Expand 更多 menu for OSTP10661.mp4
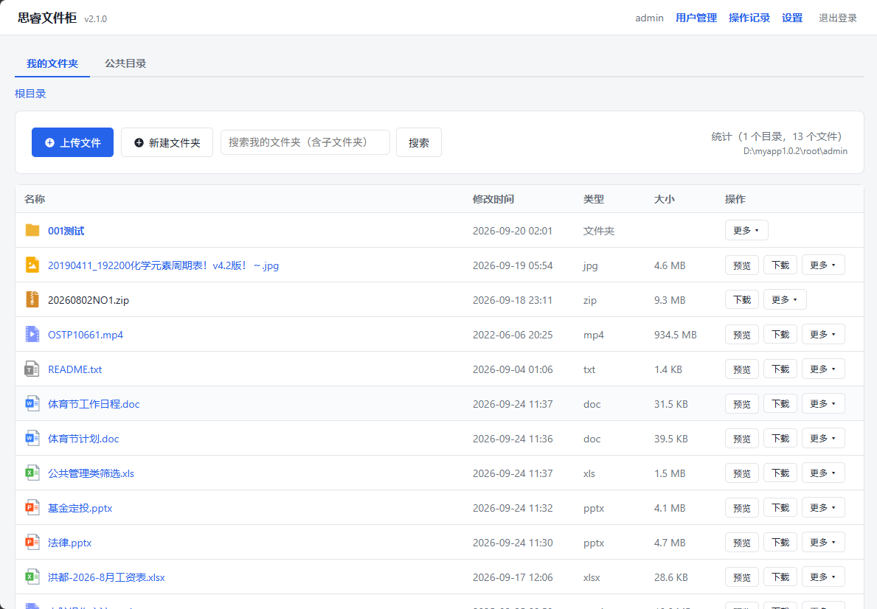877x609 pixels. 822,335
